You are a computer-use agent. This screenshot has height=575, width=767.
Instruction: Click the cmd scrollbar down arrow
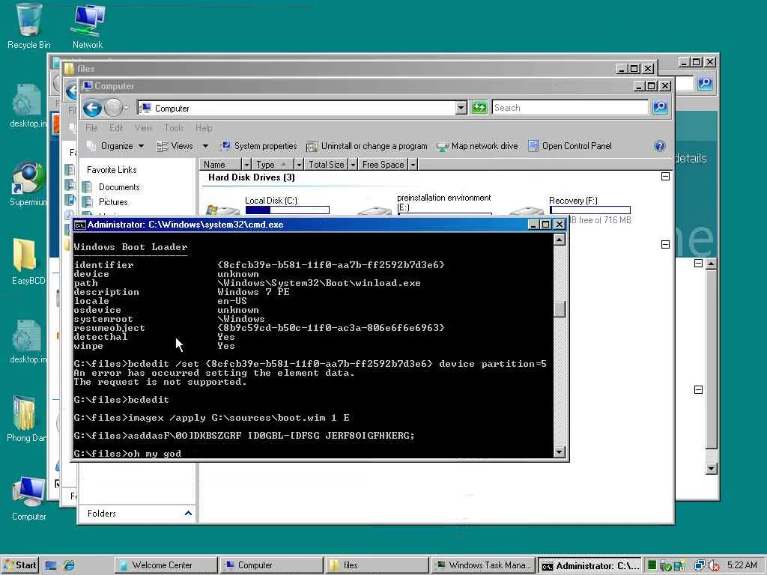pos(559,451)
